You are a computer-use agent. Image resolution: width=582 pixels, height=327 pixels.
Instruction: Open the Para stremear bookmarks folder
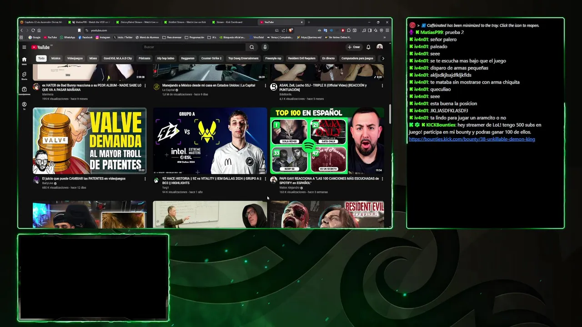[171, 37]
